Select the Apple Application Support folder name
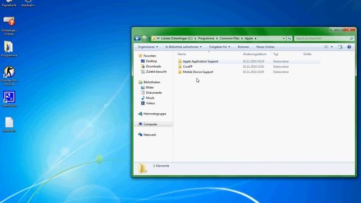The height and width of the screenshot is (203, 361). click(x=200, y=61)
